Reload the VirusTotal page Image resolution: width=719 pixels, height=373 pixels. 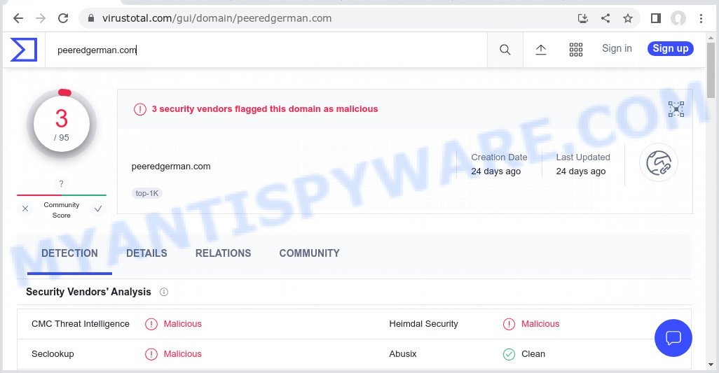click(x=63, y=18)
